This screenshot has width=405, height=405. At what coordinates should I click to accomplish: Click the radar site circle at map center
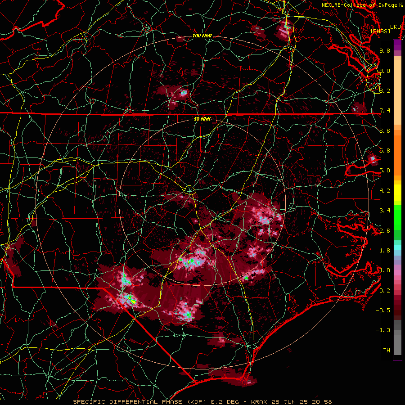(189, 190)
